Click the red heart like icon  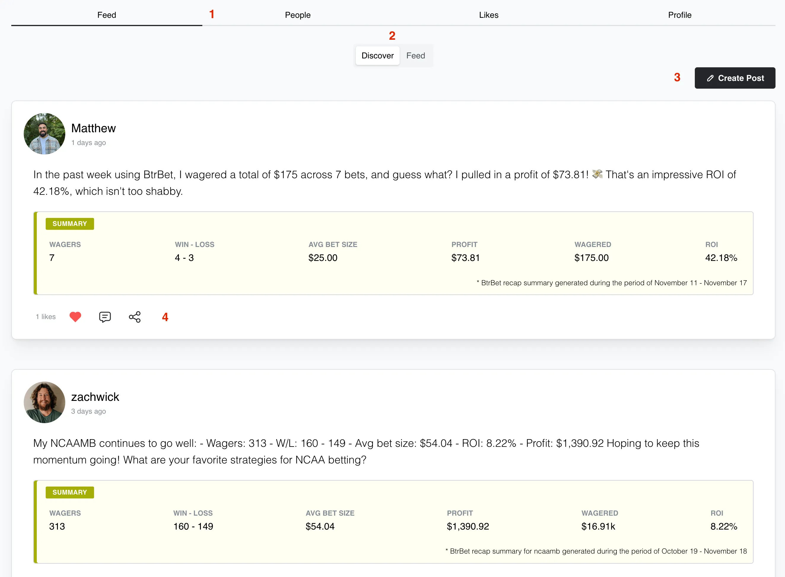[x=75, y=317]
